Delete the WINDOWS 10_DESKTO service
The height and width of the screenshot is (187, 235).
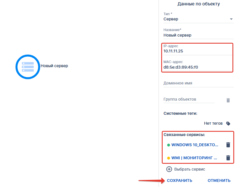pos(228,145)
